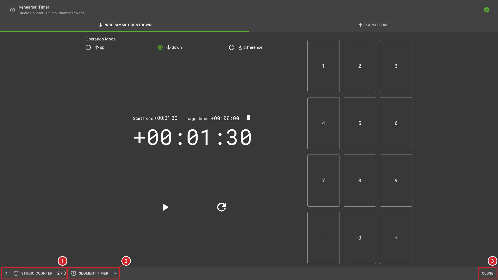The width and height of the screenshot is (498, 280).
Task: Reset the timer with the circular arrow
Action: point(222,207)
